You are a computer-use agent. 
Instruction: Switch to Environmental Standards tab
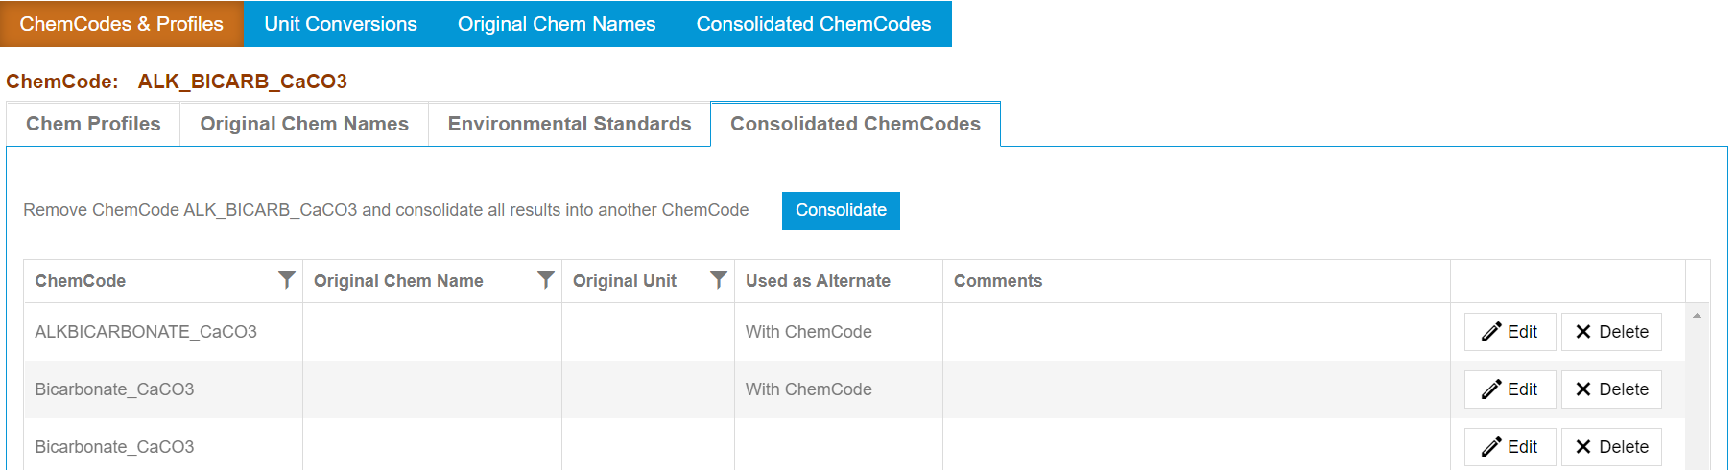coord(569,124)
